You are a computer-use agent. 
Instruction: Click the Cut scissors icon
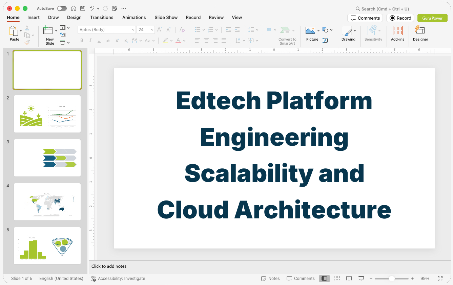pos(27,28)
